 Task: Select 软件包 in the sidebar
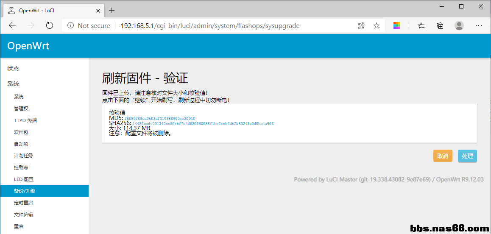(21, 132)
